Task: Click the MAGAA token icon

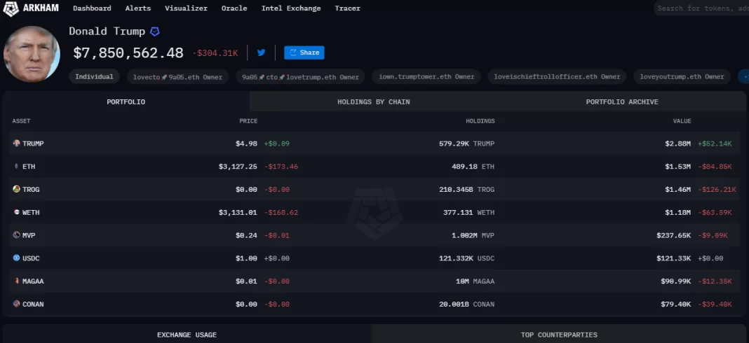Action: coord(16,281)
